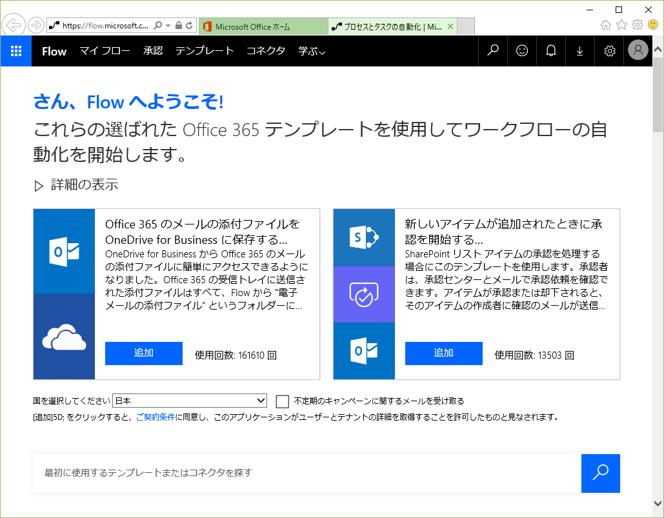Open the Office 365 メール添付ファイル template title
This screenshot has height=518, width=664.
point(203,232)
